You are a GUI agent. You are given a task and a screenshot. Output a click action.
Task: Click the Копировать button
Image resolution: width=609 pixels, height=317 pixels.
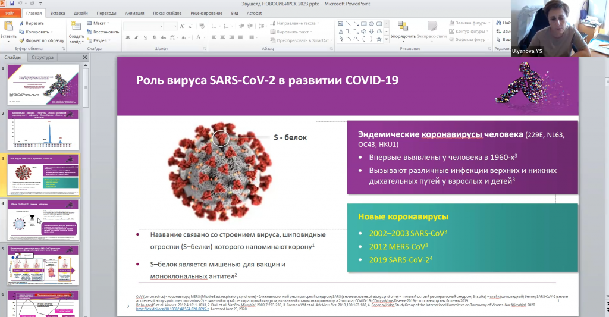[x=36, y=32]
